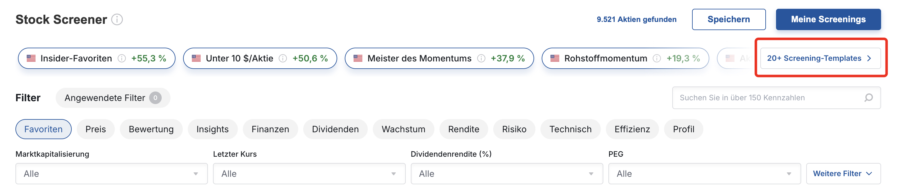
Task: Click the Speichern button
Action: (729, 20)
